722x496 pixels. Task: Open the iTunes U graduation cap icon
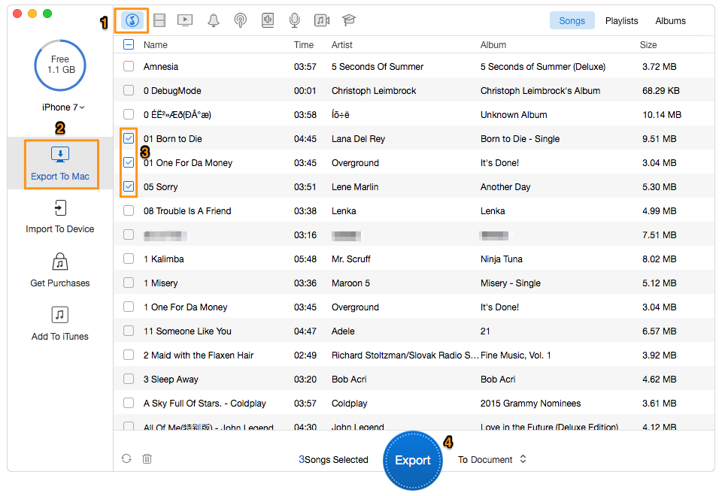click(x=348, y=20)
